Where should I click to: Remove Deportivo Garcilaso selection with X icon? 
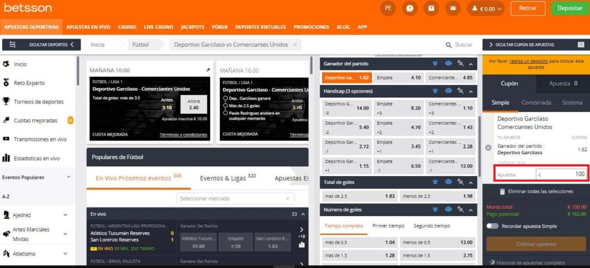tap(489, 148)
